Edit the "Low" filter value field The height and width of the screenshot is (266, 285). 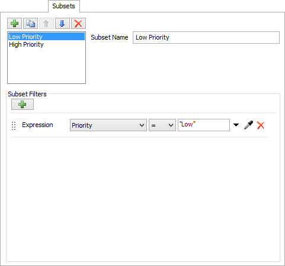[x=204, y=125]
